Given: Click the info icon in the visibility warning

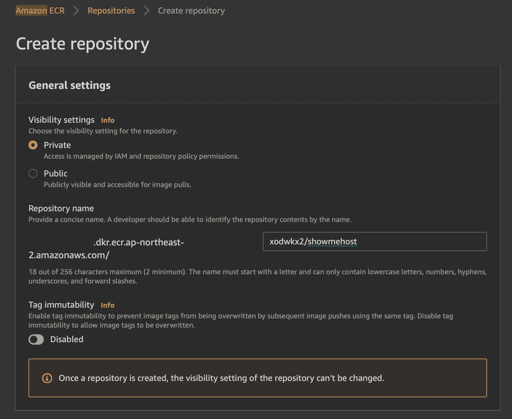Looking at the screenshot, I should click(47, 378).
